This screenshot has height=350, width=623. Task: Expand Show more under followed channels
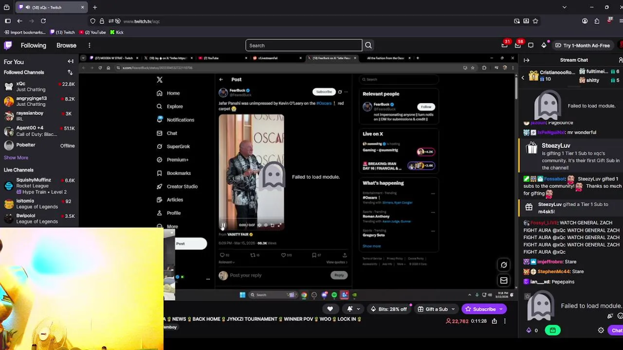point(16,157)
